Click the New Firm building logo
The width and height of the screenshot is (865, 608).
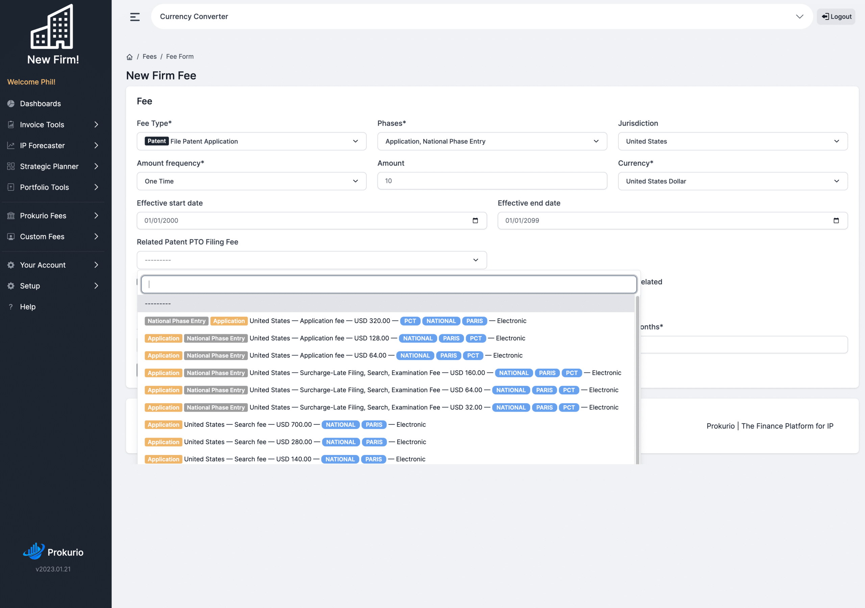[53, 26]
